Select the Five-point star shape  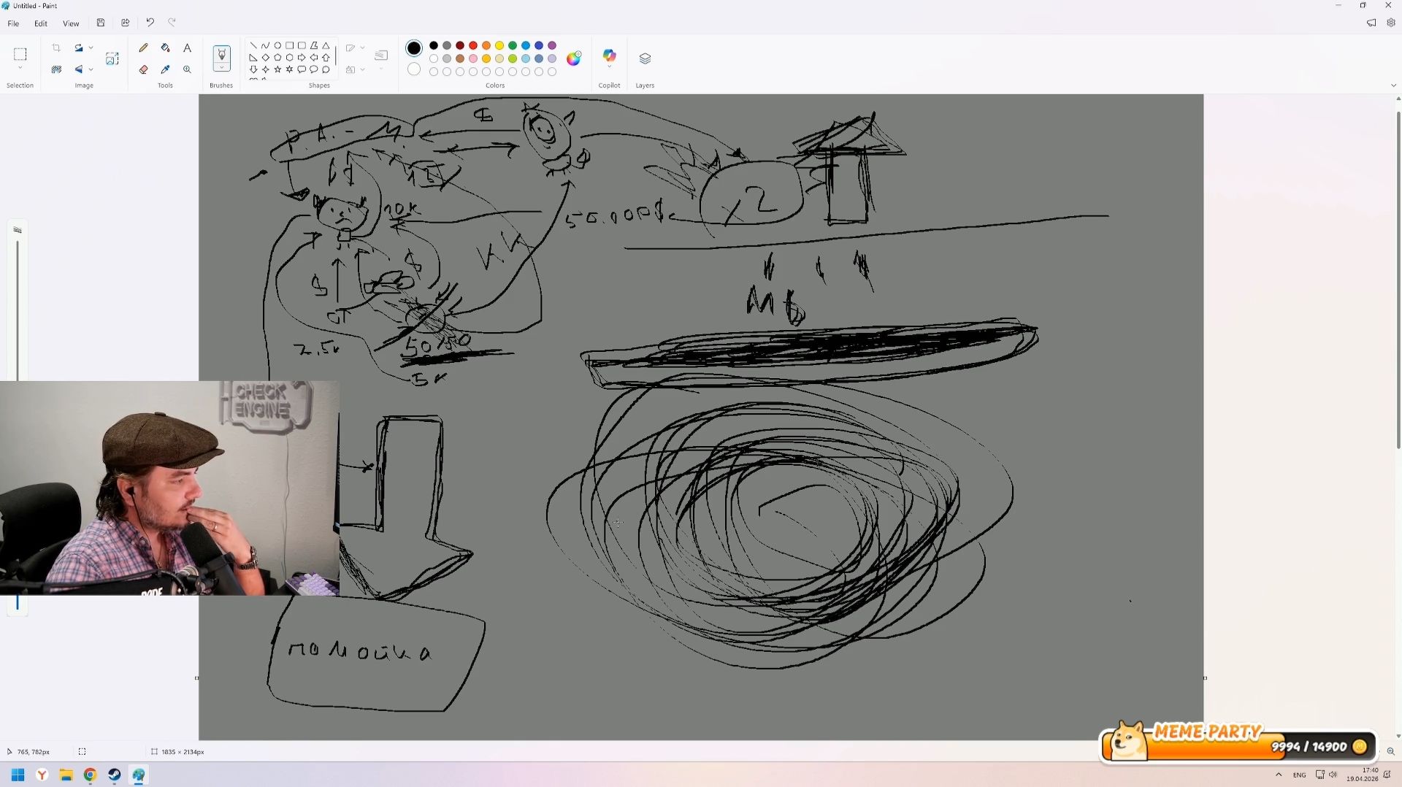277,69
